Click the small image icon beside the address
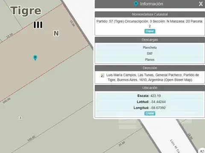Viewport: 205px width, 153px height. [102, 75]
